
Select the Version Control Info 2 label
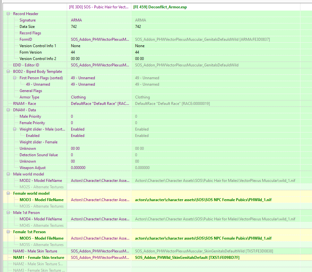coord(38,59)
